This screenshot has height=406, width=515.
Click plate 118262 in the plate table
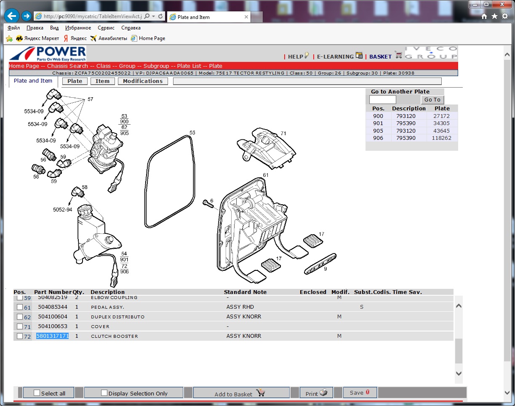(442, 138)
